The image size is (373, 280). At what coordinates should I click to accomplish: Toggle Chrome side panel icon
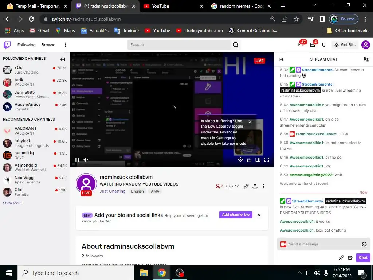pyautogui.click(x=322, y=19)
